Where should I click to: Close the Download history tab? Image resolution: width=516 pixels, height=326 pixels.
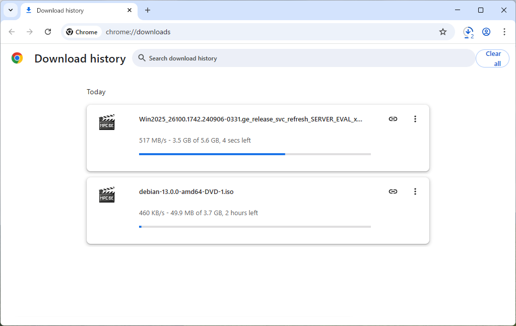[130, 10]
